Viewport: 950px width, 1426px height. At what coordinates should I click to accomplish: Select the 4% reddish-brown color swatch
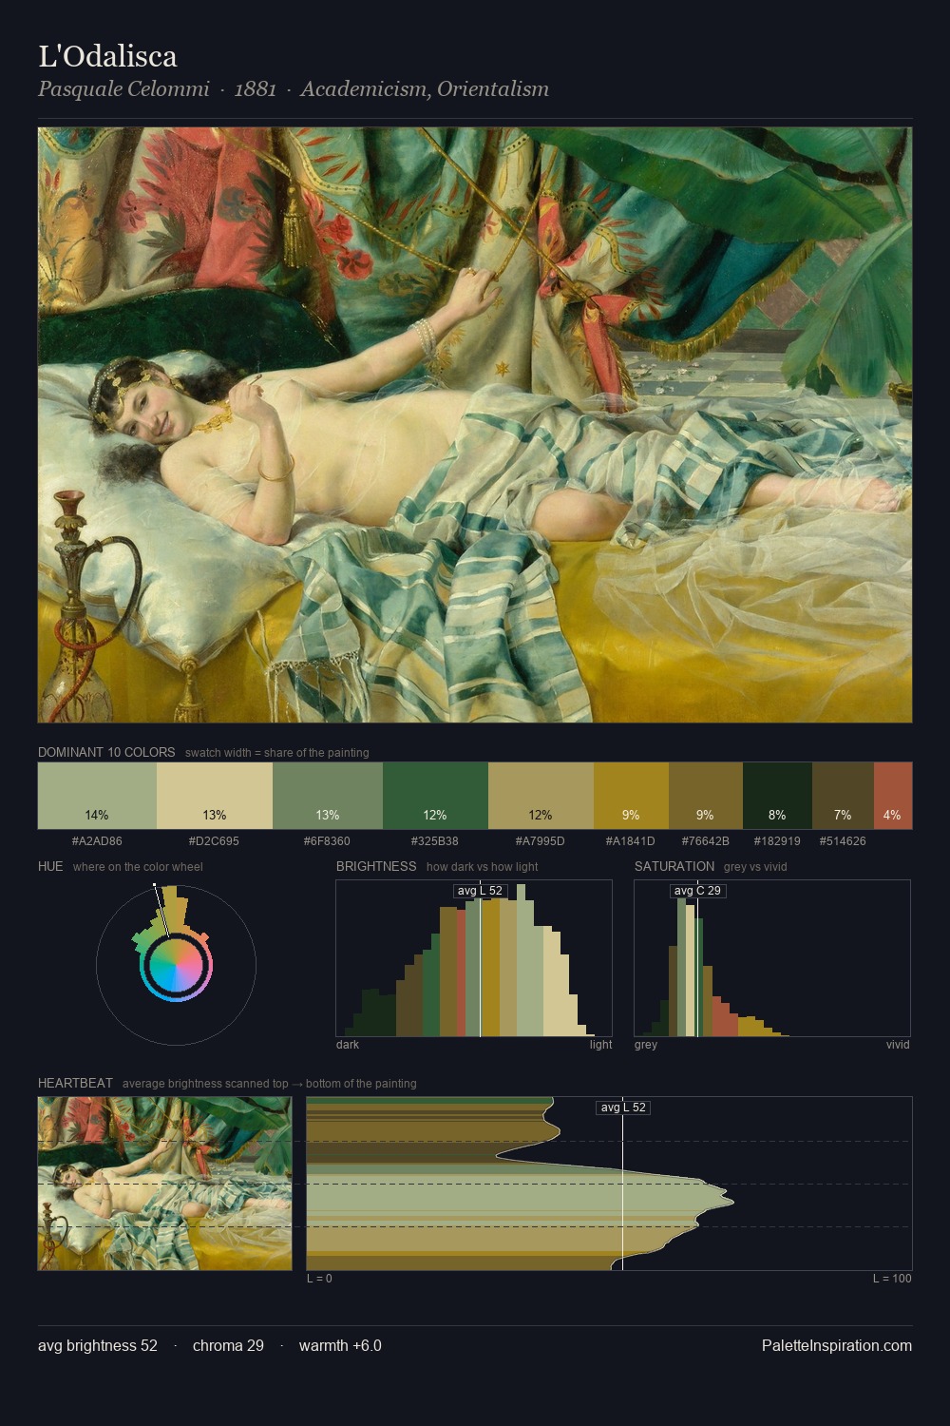(x=892, y=796)
